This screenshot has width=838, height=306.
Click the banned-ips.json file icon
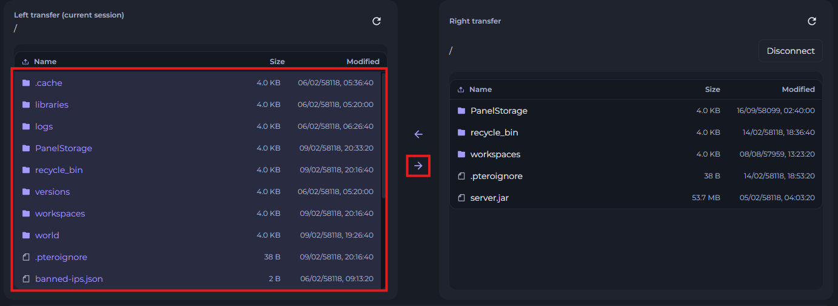click(x=26, y=279)
